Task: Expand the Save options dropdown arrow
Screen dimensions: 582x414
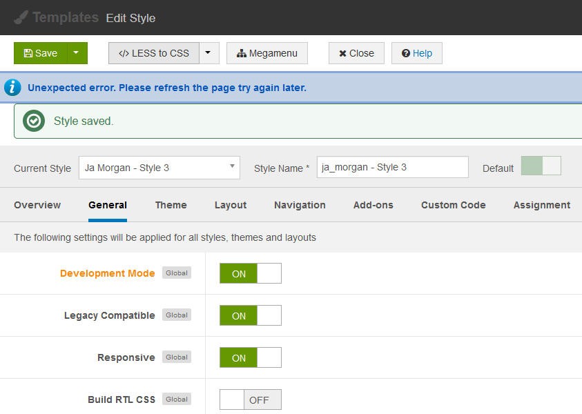Action: tap(77, 53)
